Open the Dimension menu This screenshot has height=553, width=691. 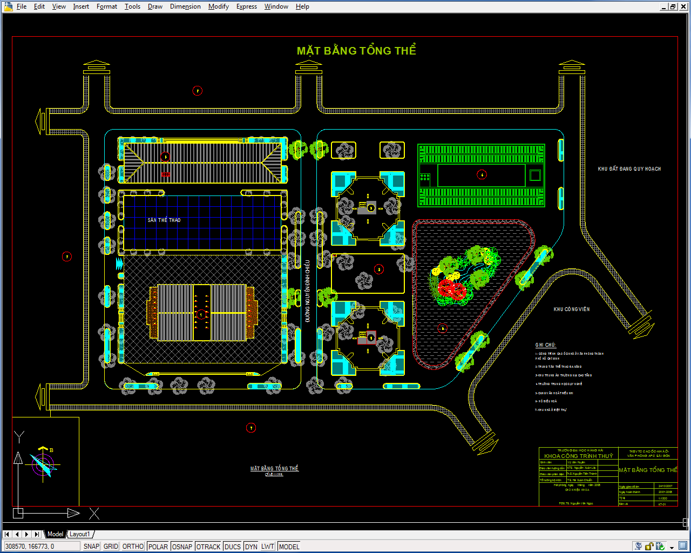[185, 6]
